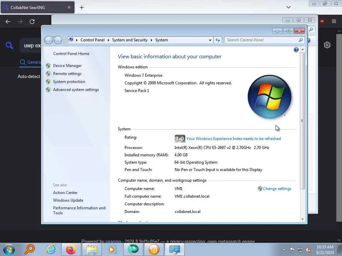This screenshot has width=342, height=256.
Task: Open Remote settings link
Action: tap(67, 74)
